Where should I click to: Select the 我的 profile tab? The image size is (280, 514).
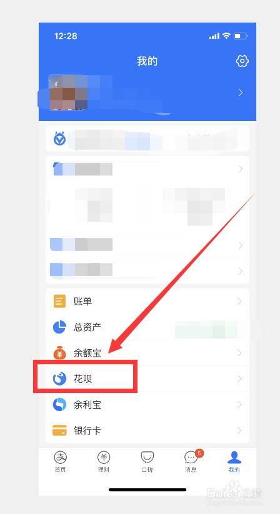(x=234, y=461)
